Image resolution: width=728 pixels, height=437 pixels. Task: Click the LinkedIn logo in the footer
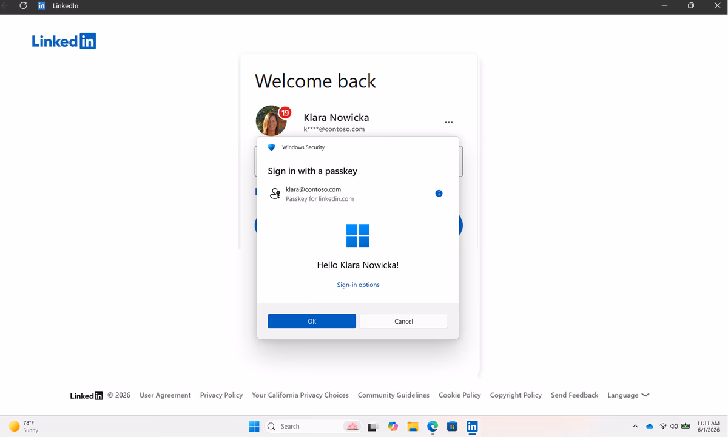(86, 396)
